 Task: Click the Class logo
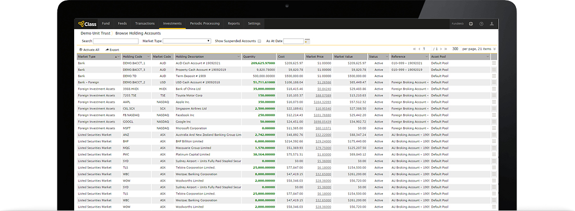87,24
